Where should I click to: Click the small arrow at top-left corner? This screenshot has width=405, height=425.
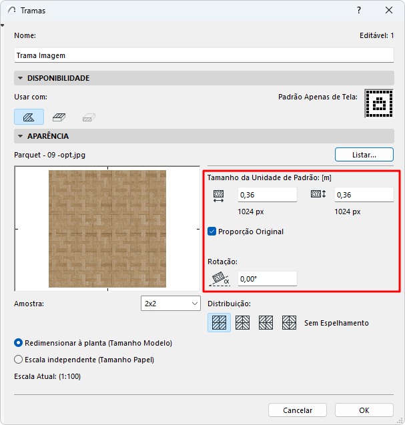3,25
